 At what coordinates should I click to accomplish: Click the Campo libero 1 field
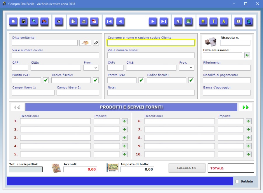point(33,93)
